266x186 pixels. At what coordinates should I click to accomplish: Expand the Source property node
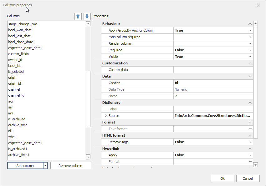coord(106,116)
